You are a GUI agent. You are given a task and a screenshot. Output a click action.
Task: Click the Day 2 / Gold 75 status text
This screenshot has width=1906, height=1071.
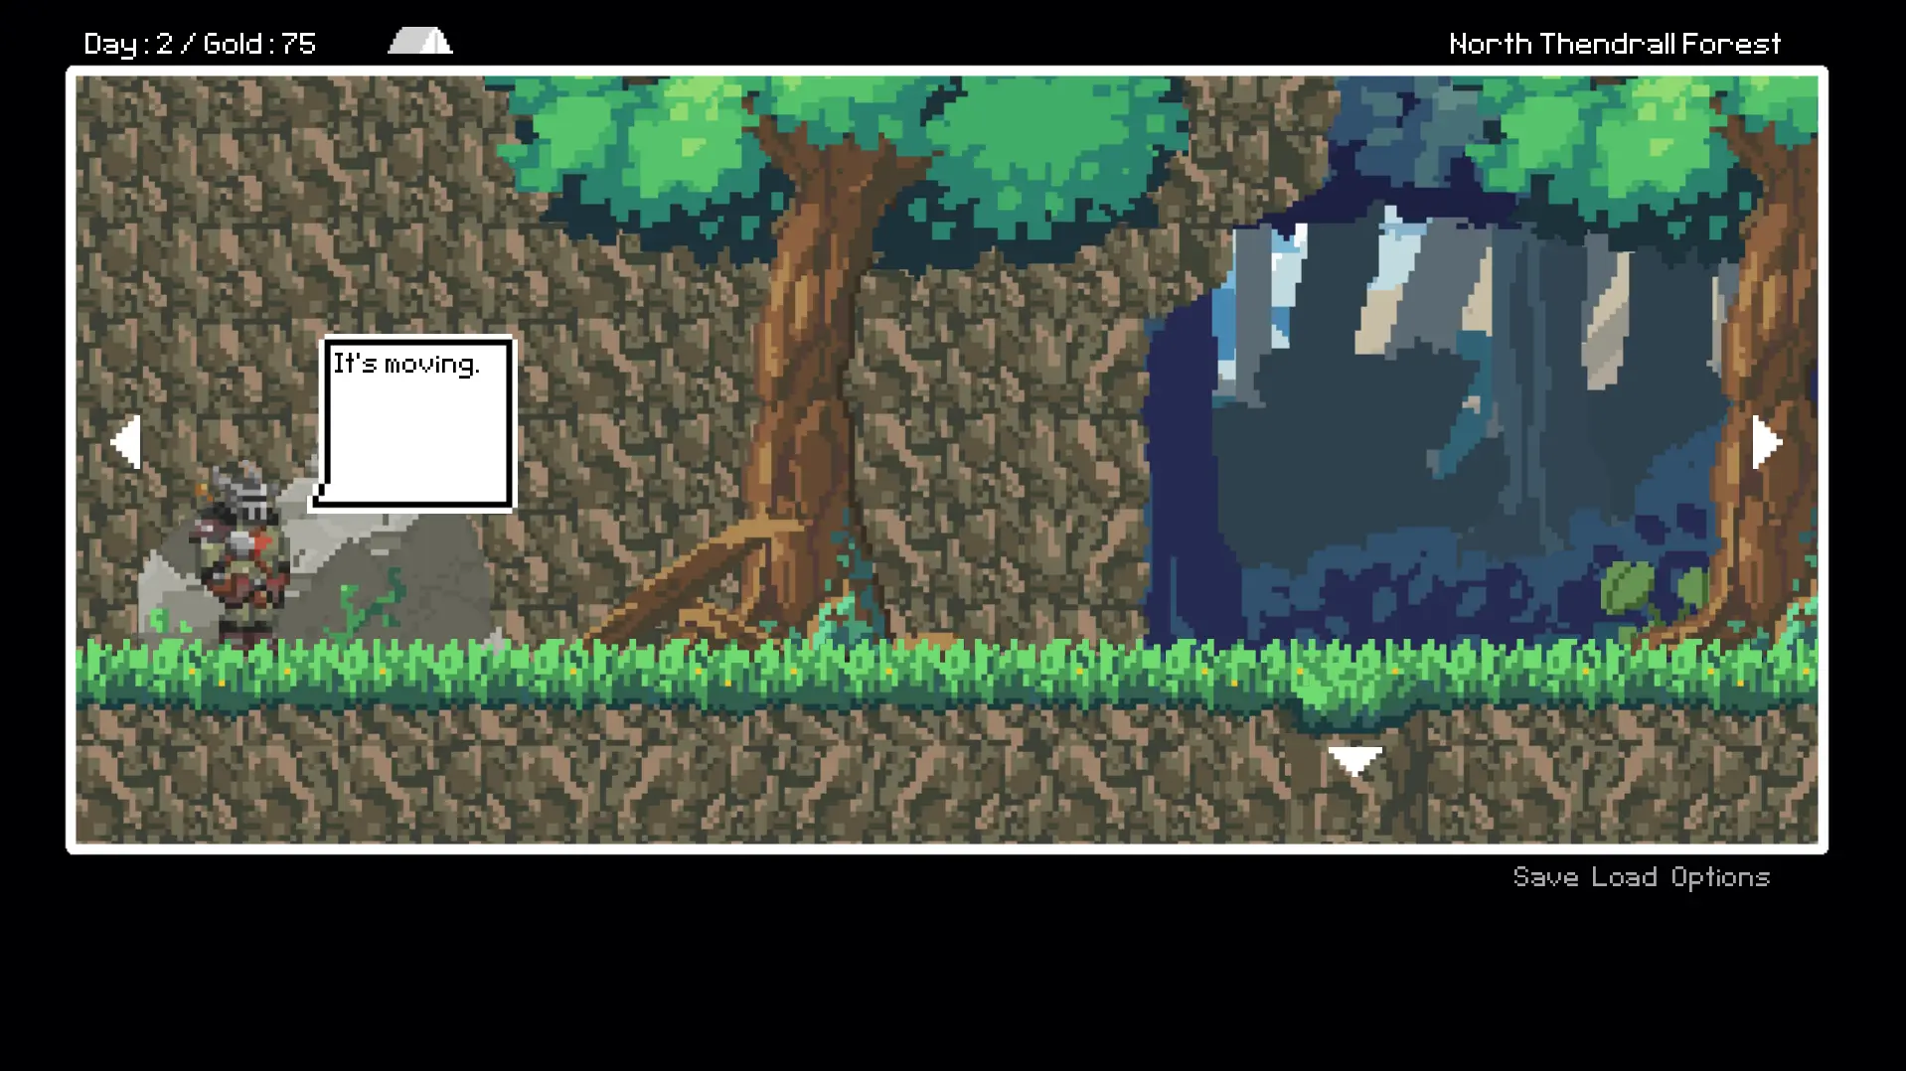click(x=200, y=44)
